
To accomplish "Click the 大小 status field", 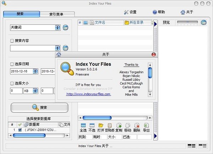I will coord(115,137).
